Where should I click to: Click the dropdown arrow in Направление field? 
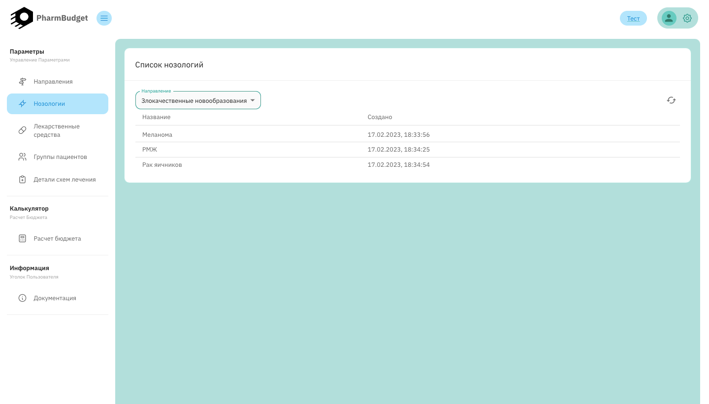point(253,100)
